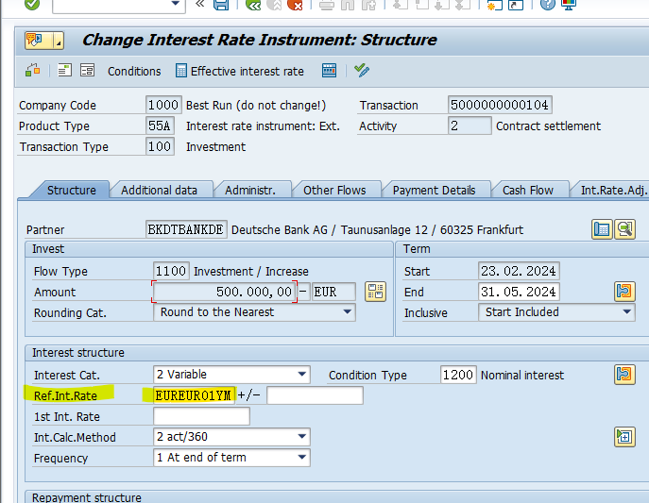The height and width of the screenshot is (503, 649).
Task: Click the green double-arrow Back icon
Action: pyautogui.click(x=252, y=5)
